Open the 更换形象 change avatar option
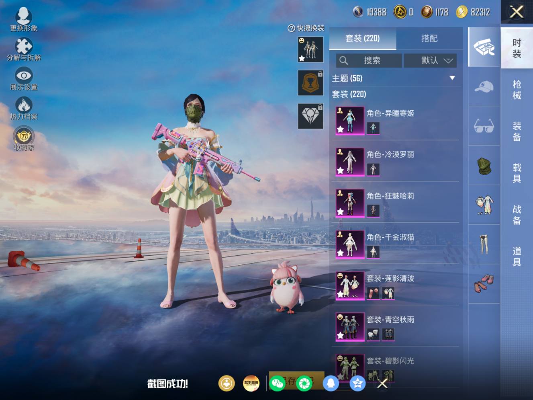 pos(24,19)
